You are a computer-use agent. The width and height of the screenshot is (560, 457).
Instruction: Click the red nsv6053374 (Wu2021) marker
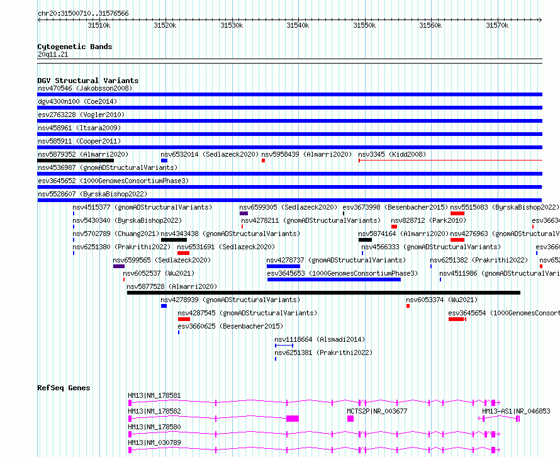408,306
